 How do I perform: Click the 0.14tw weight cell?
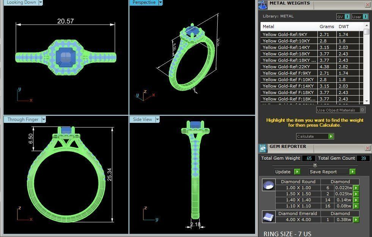coord(344,200)
